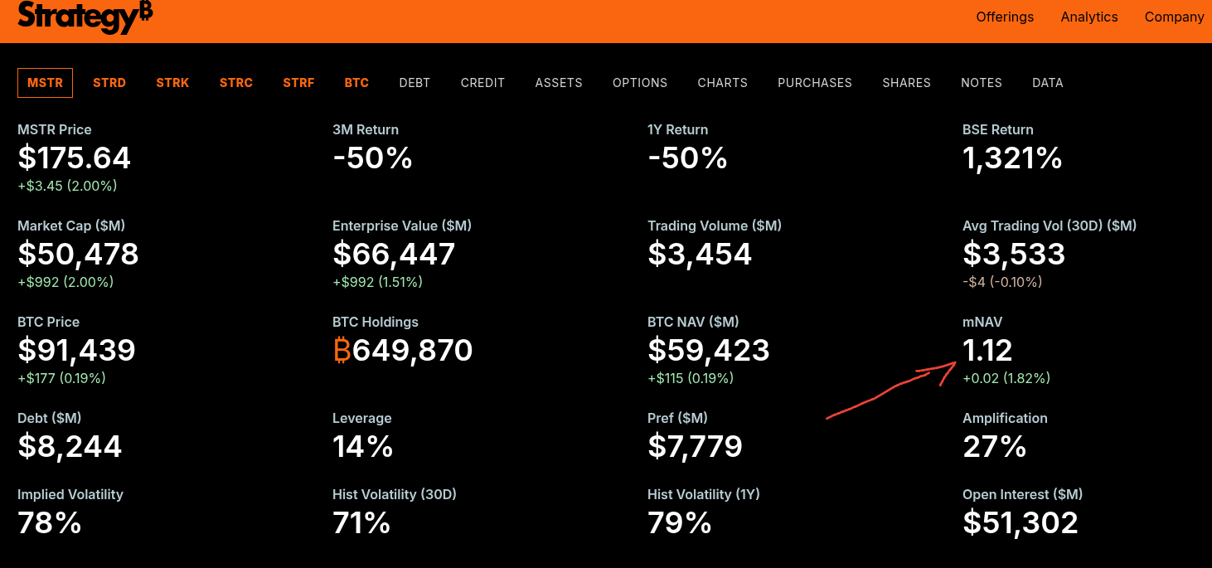The image size is (1212, 568).
Task: Click the mNAV value 1.12
Action: 987,351
